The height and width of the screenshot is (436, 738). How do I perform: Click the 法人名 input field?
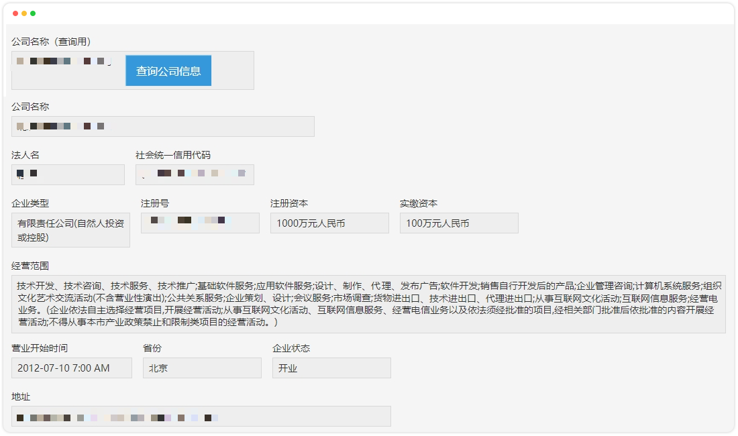point(68,174)
